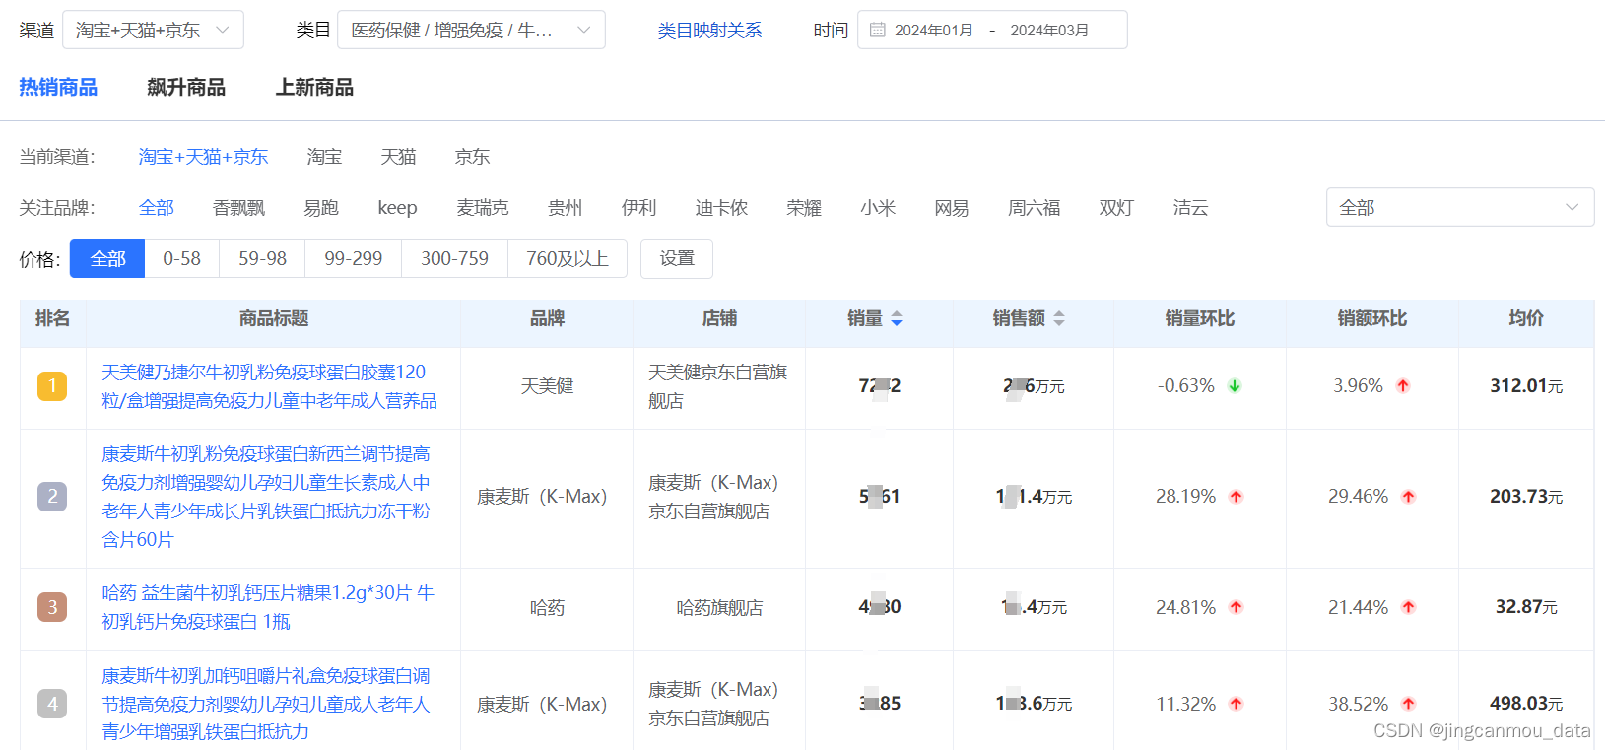Filter by brand 洁云
The height and width of the screenshot is (750, 1605).
(1190, 208)
